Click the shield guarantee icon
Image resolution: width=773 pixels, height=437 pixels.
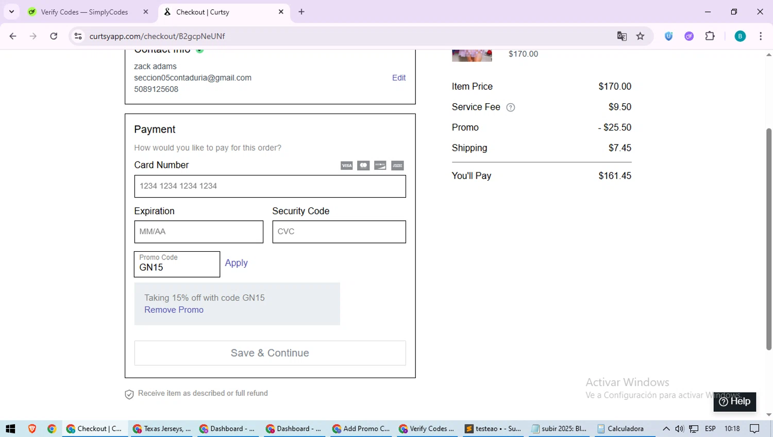tap(129, 394)
